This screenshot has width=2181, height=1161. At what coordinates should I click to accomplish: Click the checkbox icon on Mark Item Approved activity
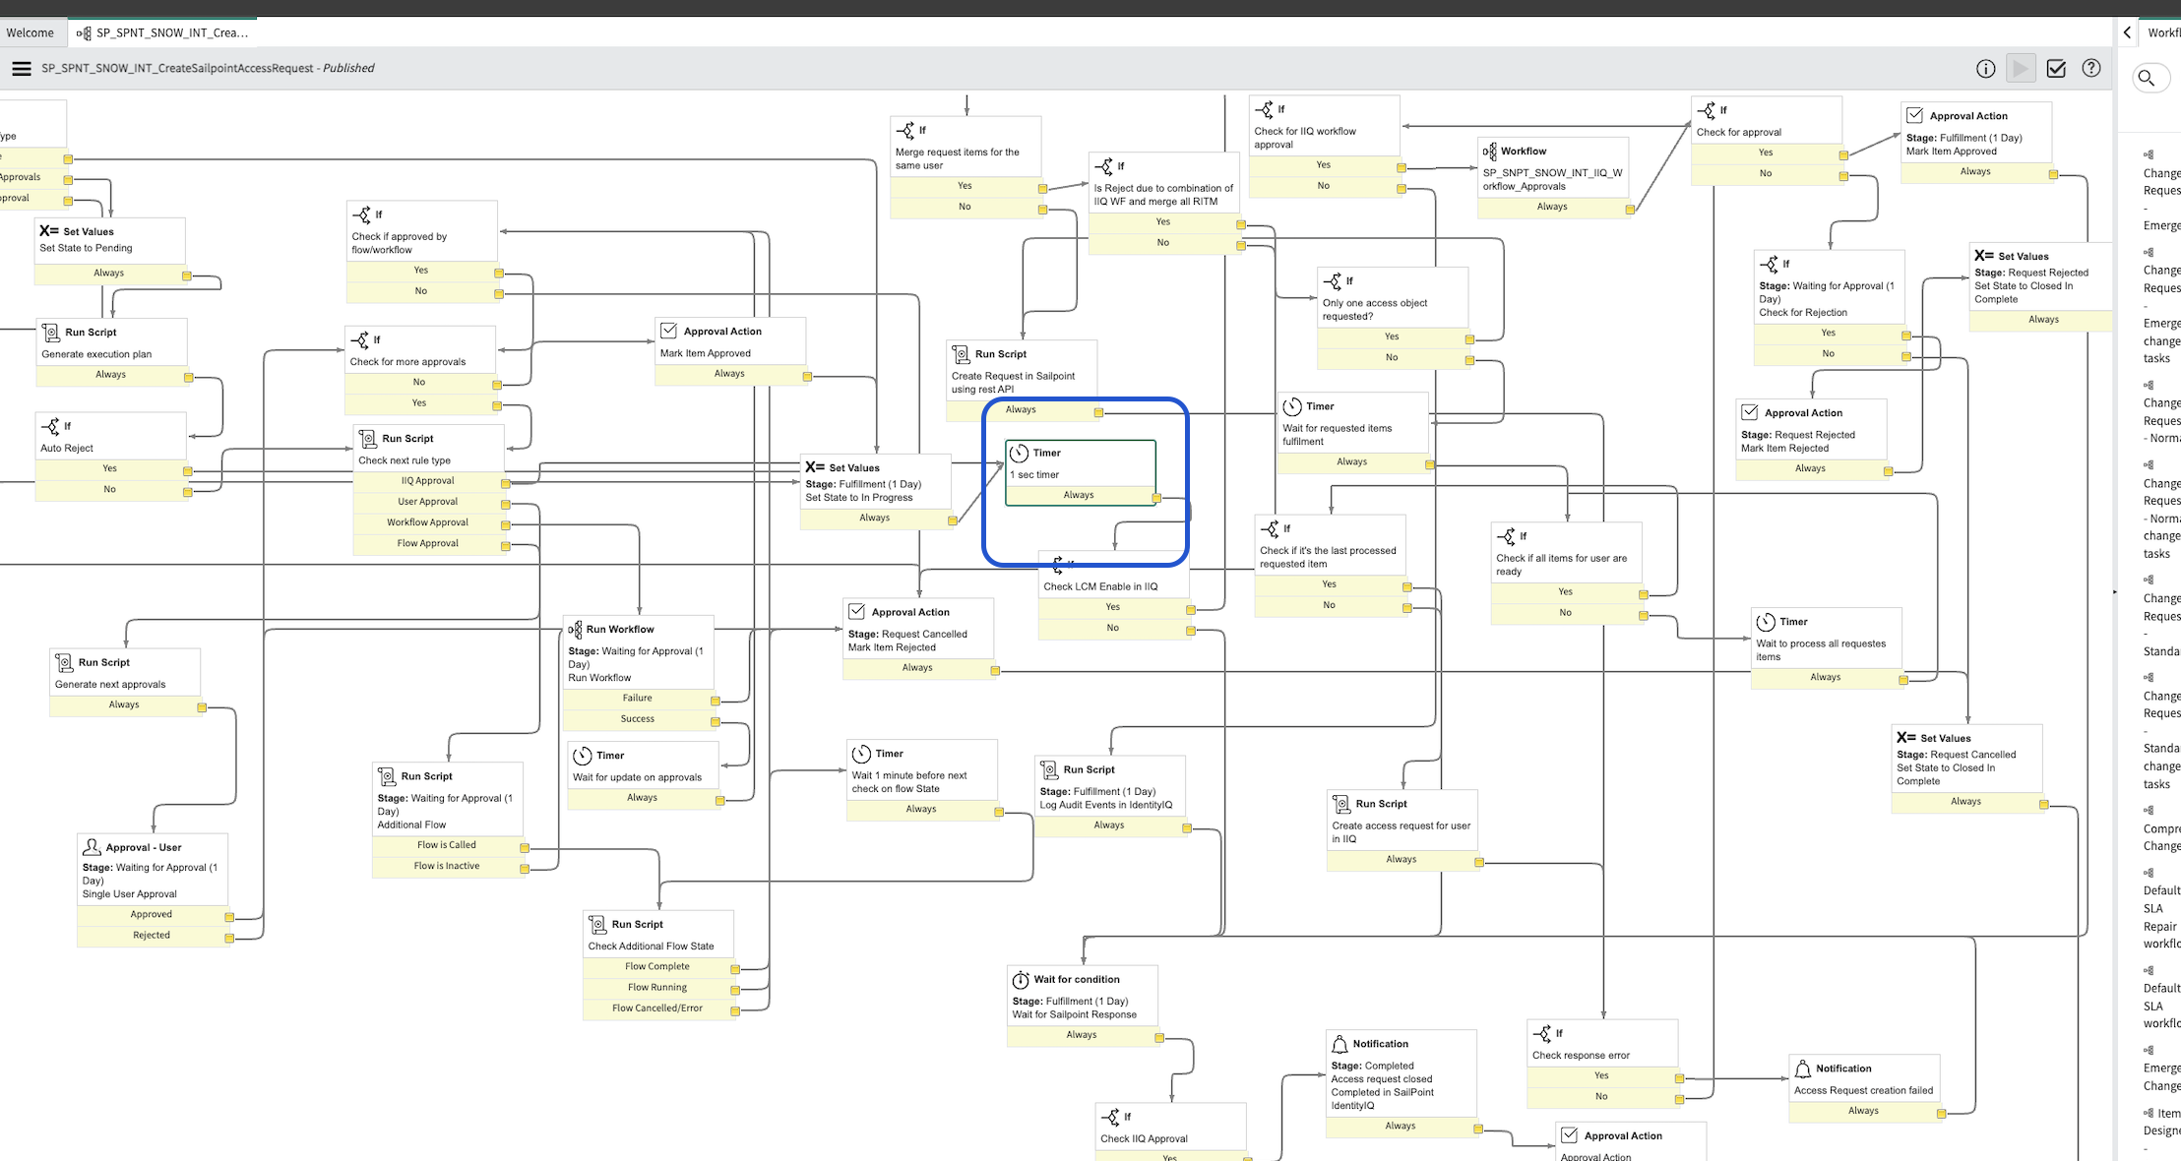tap(669, 331)
